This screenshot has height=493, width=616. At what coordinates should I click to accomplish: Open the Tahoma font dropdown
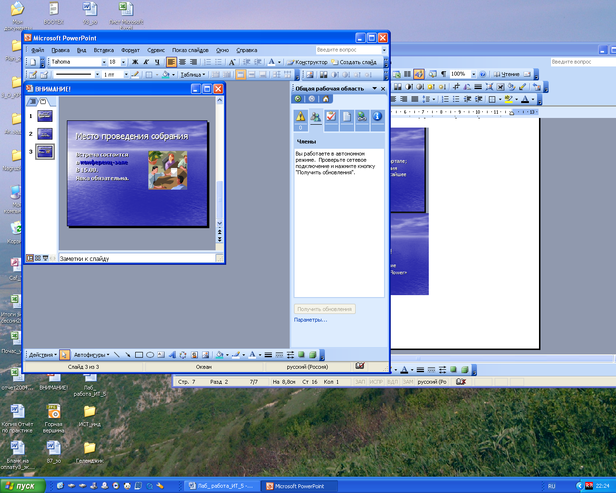point(103,62)
